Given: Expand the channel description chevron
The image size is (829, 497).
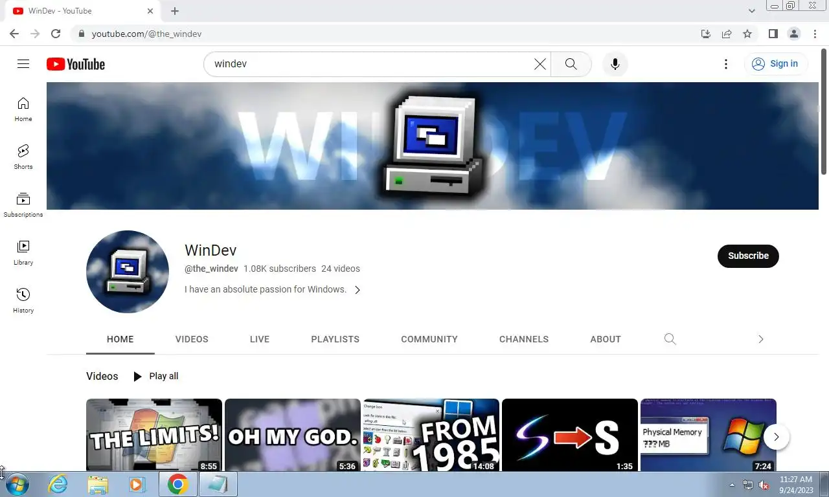Looking at the screenshot, I should [357, 290].
